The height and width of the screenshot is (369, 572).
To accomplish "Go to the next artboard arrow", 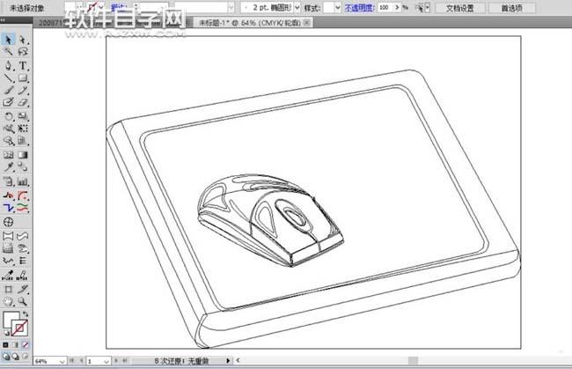I will (x=116, y=360).
